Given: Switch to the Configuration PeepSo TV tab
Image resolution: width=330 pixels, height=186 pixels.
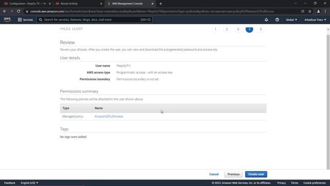Looking at the screenshot, I should tap(27, 4).
